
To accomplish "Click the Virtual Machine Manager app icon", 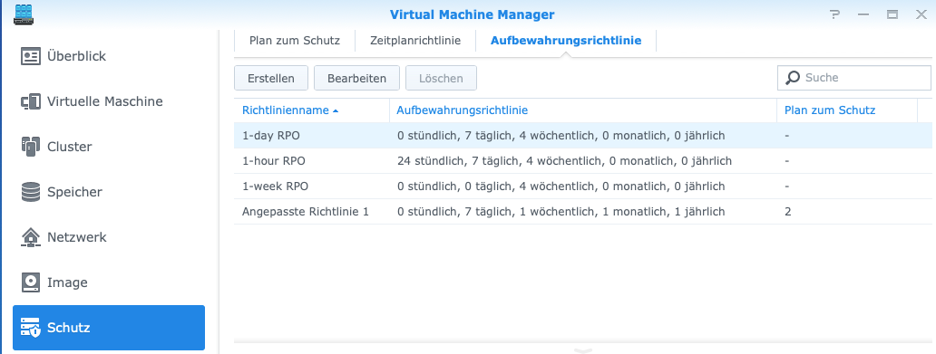I will click(24, 14).
